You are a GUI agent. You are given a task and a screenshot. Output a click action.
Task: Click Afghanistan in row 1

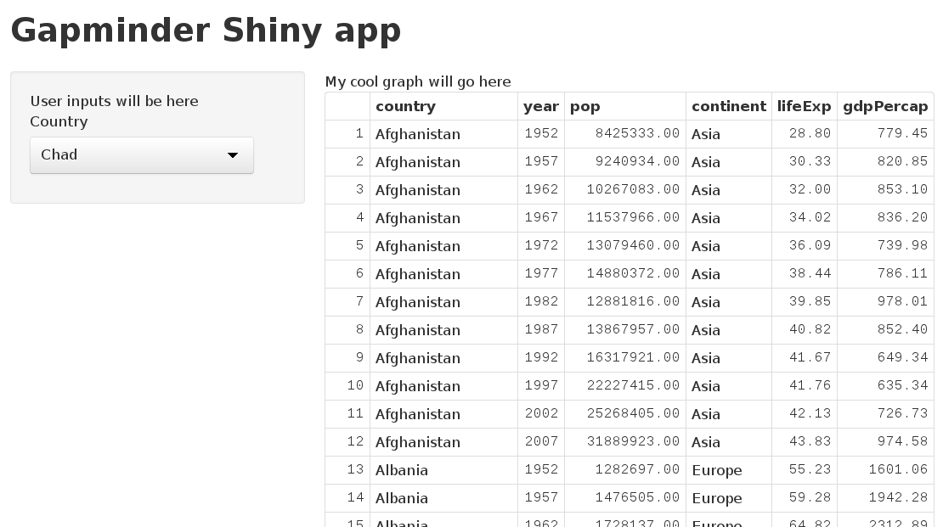point(418,134)
